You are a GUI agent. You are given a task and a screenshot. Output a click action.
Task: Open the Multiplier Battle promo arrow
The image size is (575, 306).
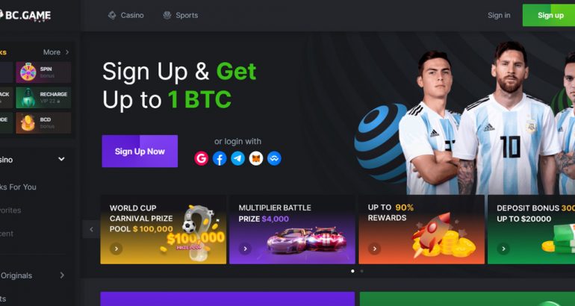pos(246,249)
